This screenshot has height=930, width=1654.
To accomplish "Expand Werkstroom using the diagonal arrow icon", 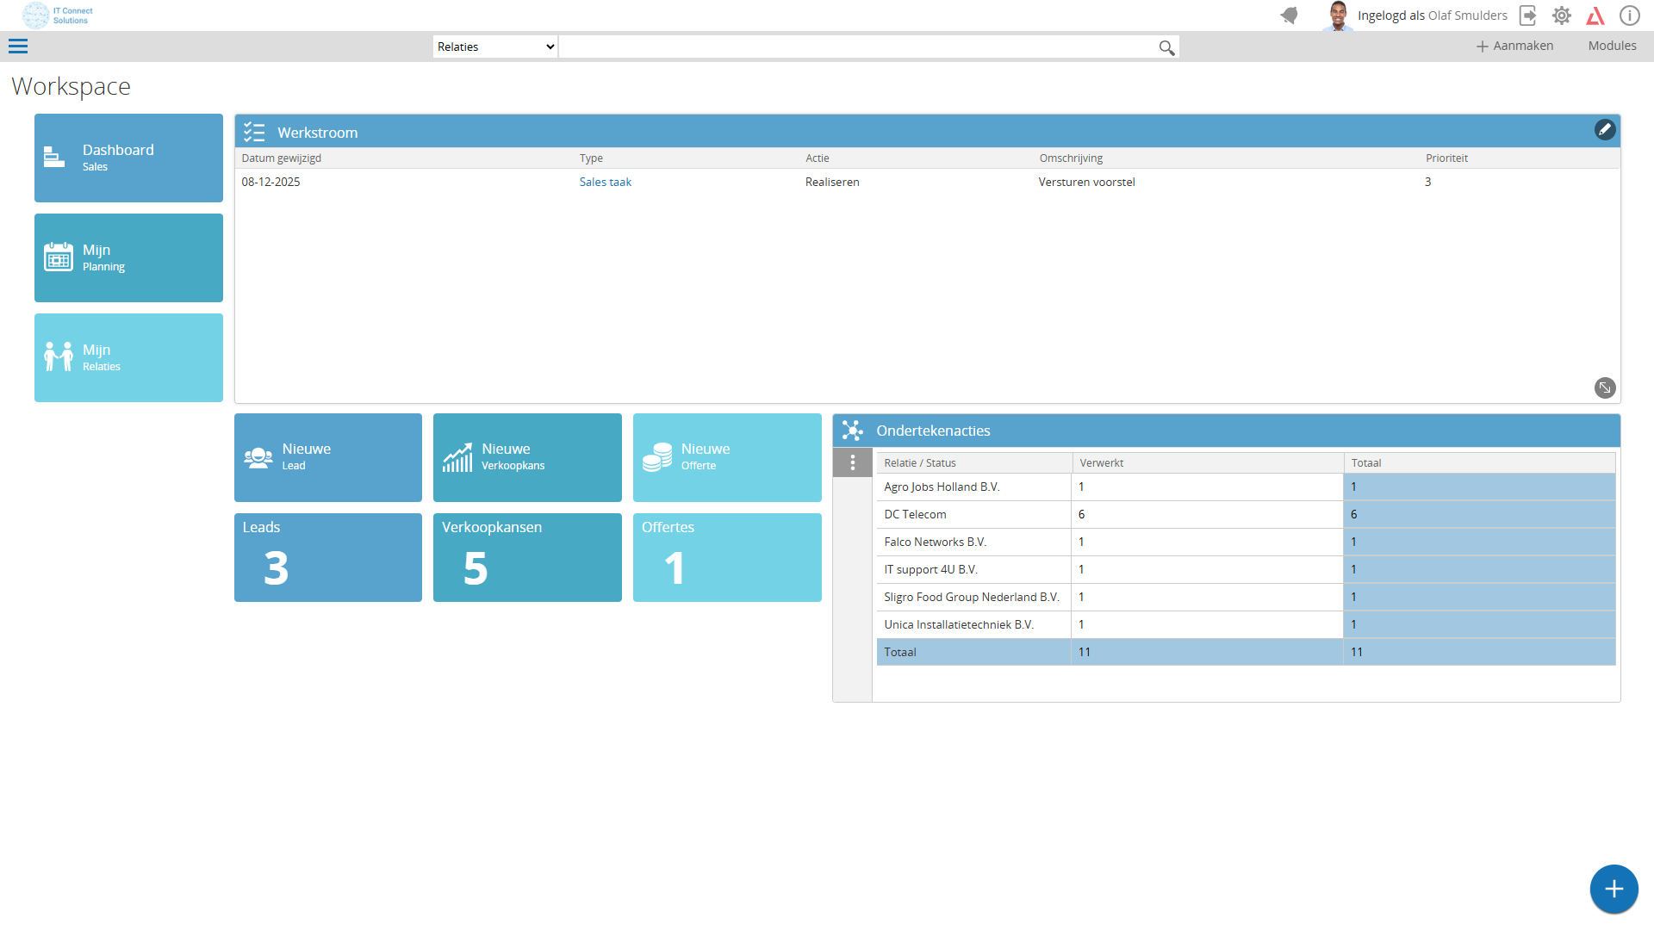I will tap(1605, 387).
